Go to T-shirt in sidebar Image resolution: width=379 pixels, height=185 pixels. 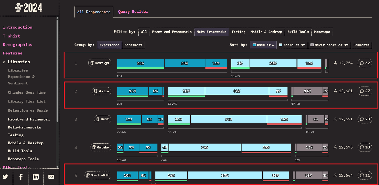coord(12,36)
